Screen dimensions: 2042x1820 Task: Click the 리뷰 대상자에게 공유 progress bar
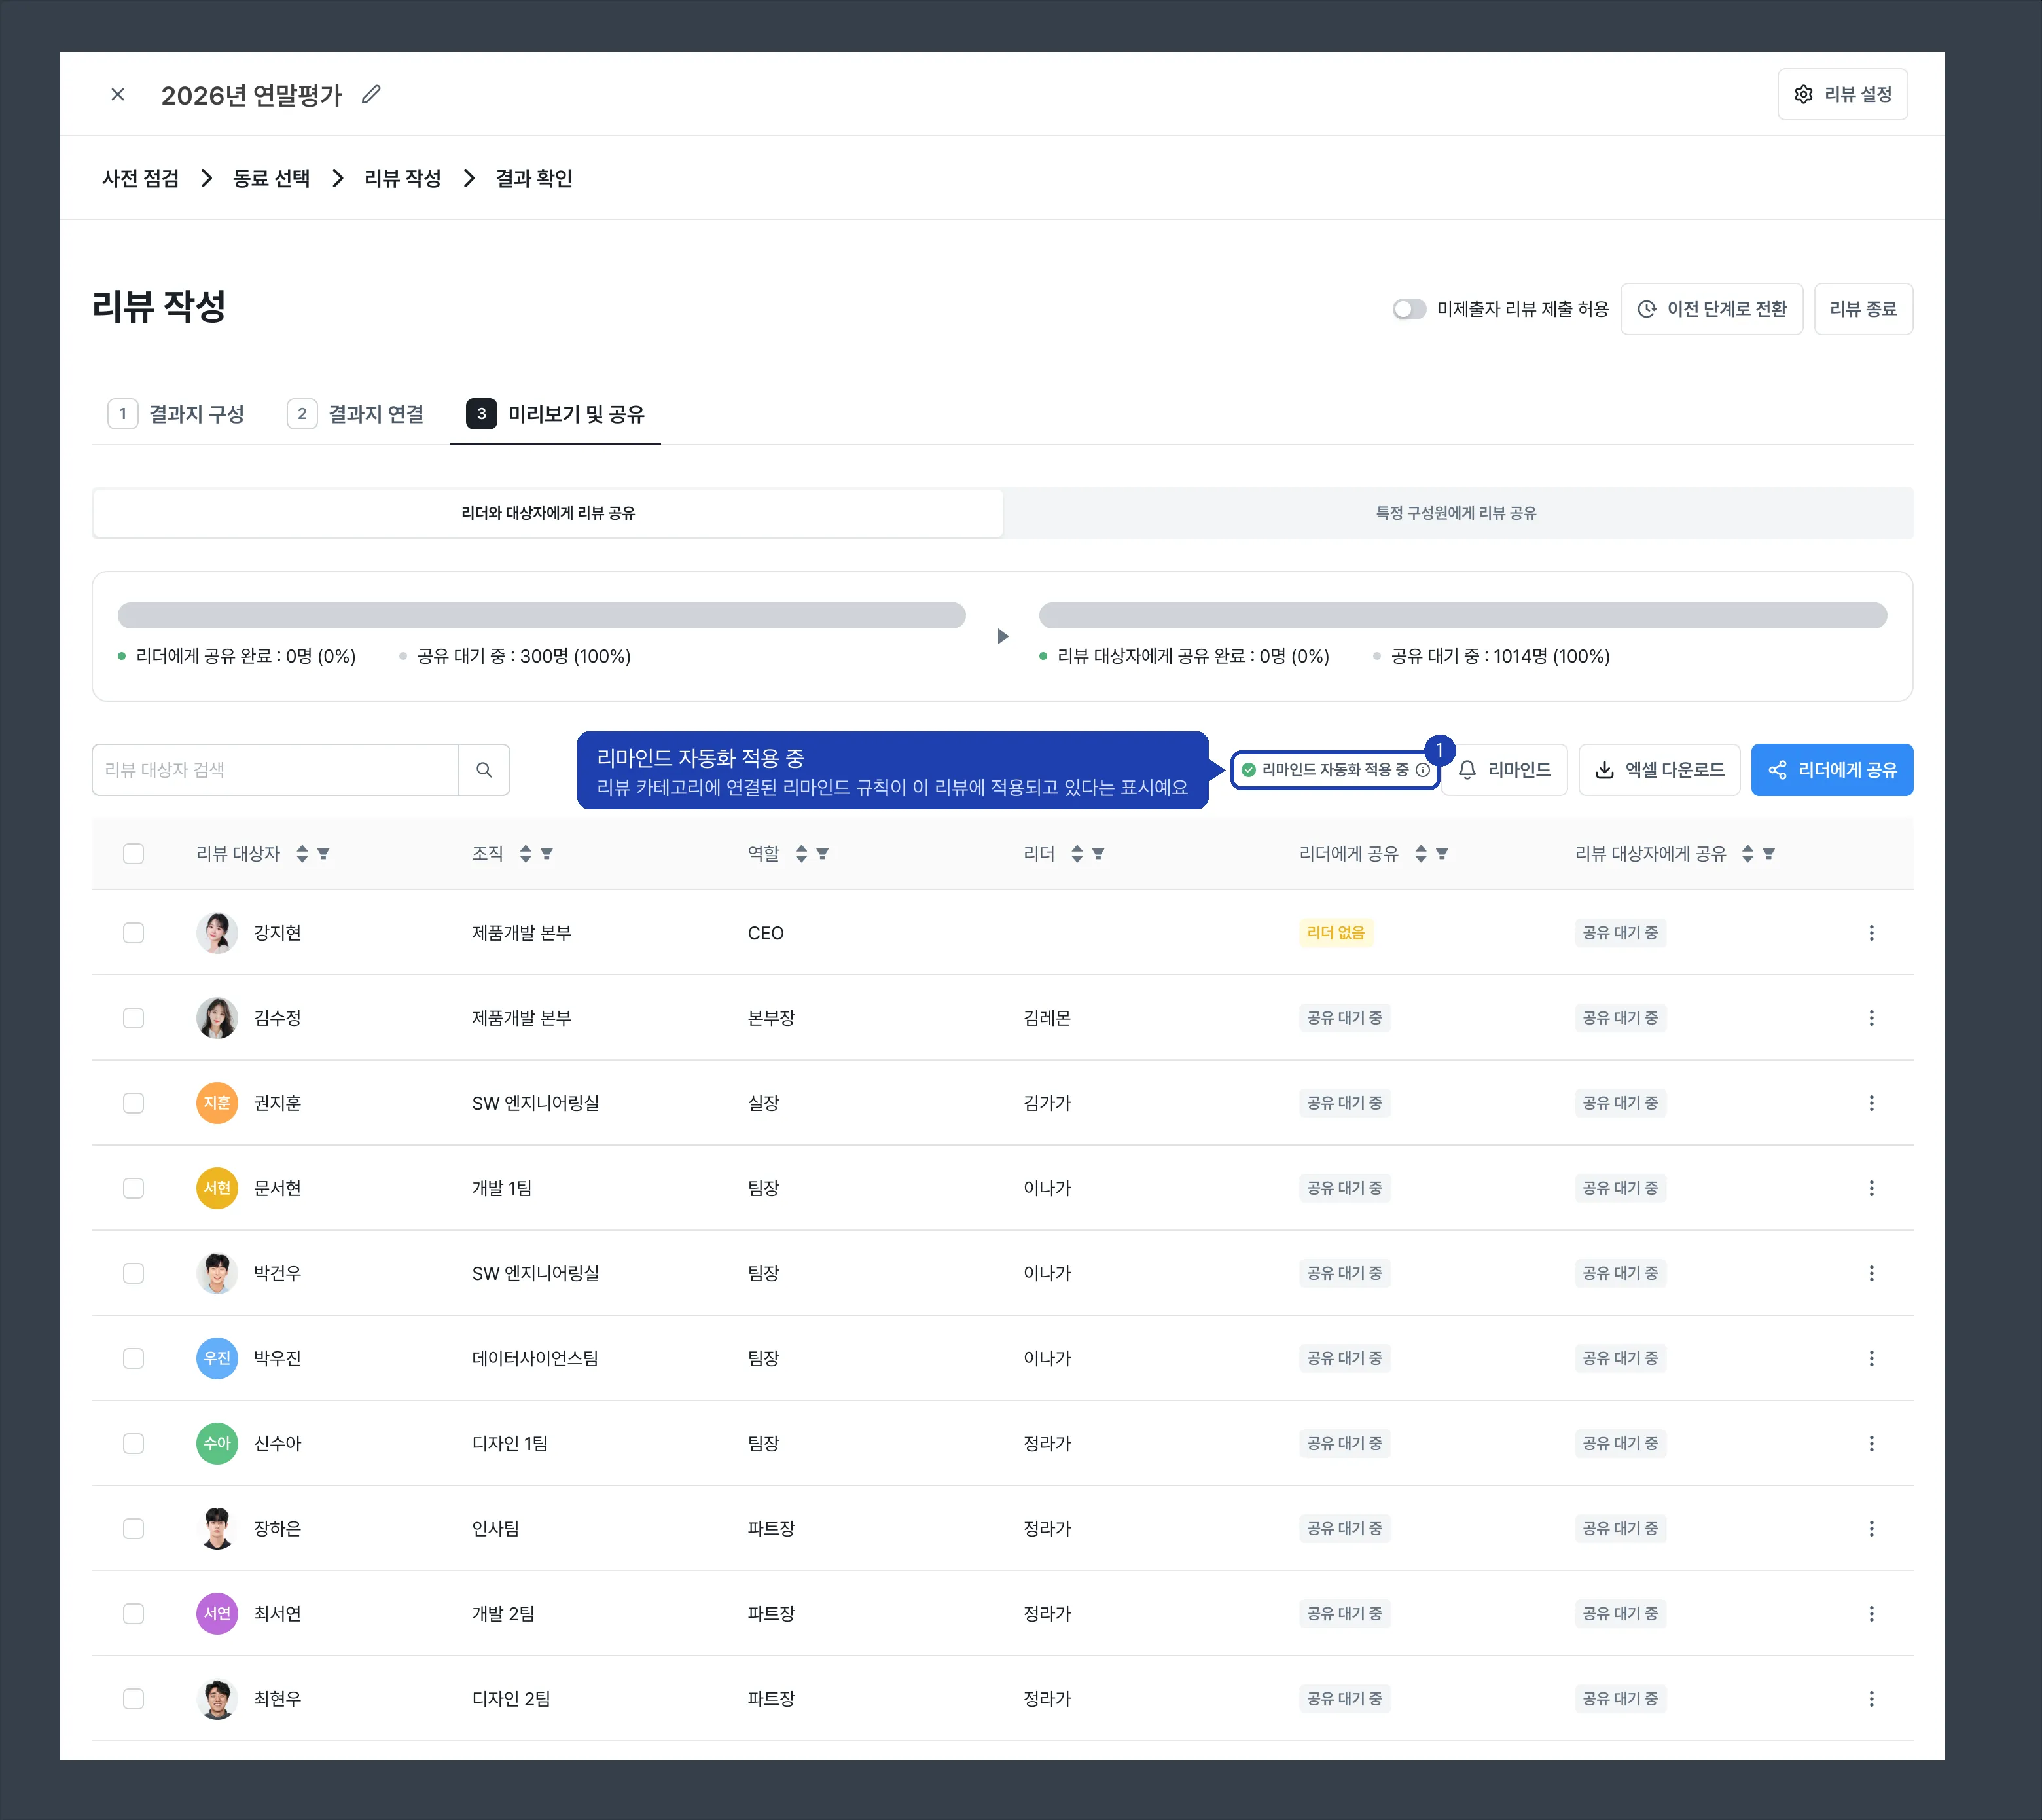(1462, 615)
